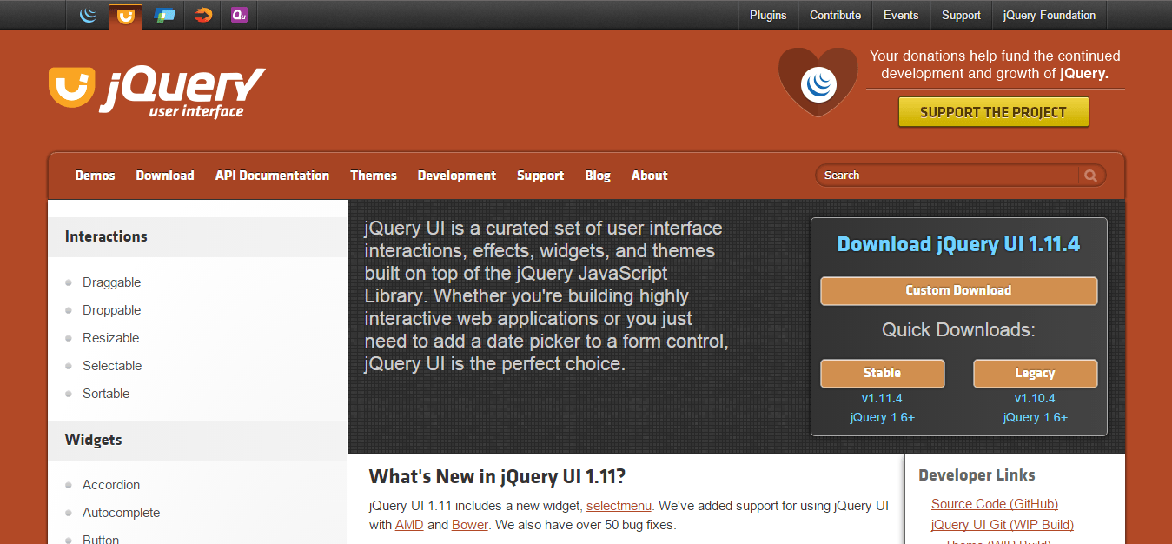Image resolution: width=1172 pixels, height=544 pixels.
Task: Open the jQuery Core project icon
Action: (x=88, y=15)
